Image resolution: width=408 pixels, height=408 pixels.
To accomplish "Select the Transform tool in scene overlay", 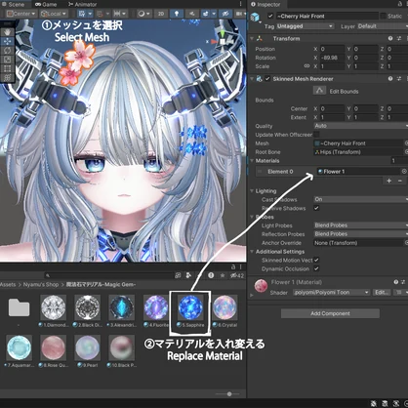I will (7, 78).
